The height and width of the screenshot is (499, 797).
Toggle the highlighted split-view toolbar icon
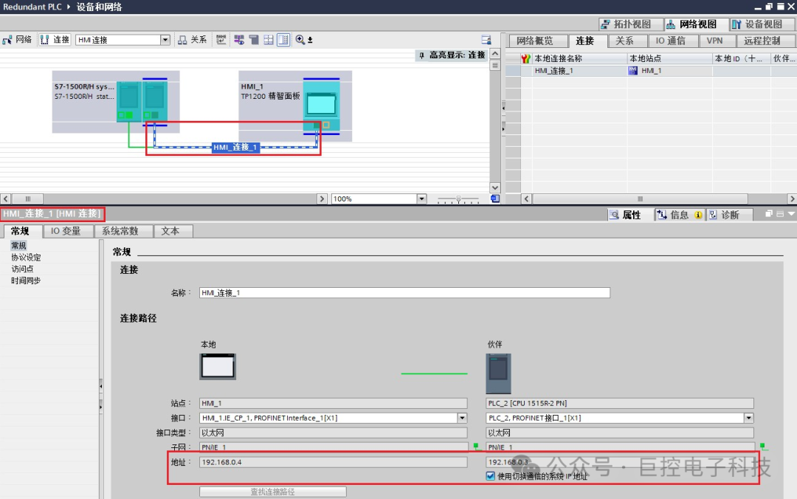click(283, 40)
